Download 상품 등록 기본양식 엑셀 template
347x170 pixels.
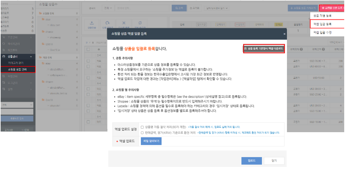264,48
